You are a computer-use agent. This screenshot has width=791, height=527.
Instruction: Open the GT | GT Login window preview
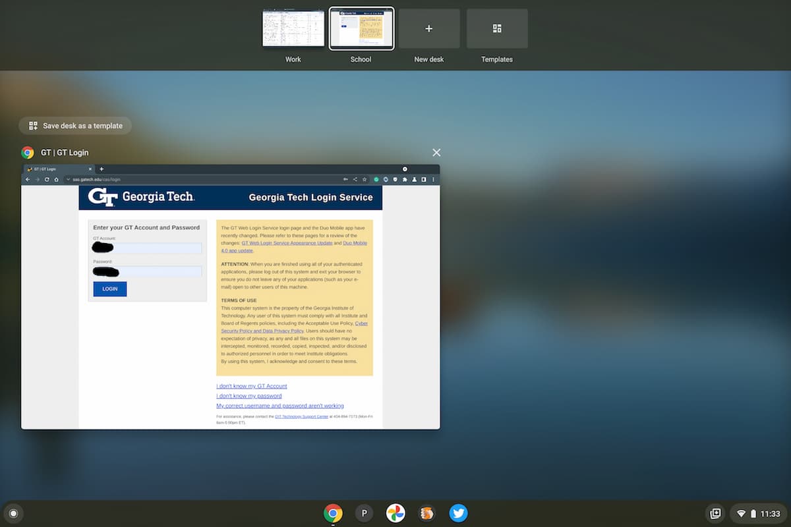(x=230, y=297)
